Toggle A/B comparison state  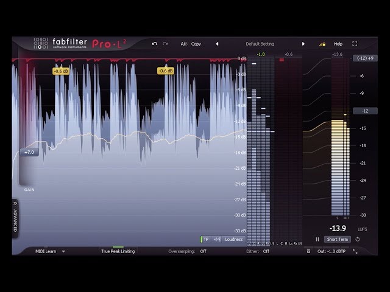pyautogui.click(x=184, y=44)
